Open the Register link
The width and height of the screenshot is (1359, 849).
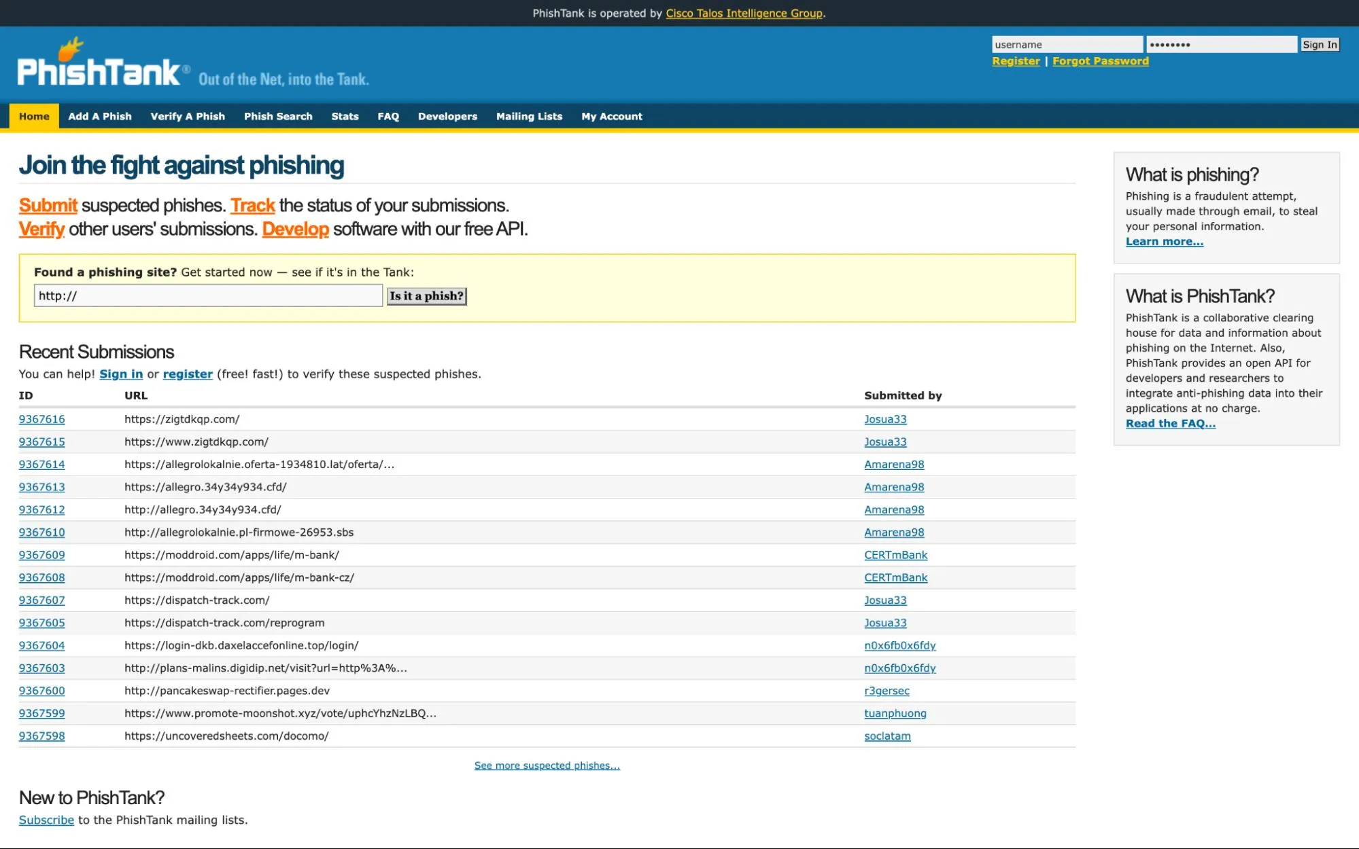(x=1015, y=60)
